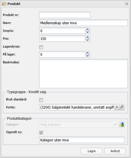The image size is (131, 158).
Task: Increase Pris value with up arrow
Action: pyautogui.click(x=88, y=37)
